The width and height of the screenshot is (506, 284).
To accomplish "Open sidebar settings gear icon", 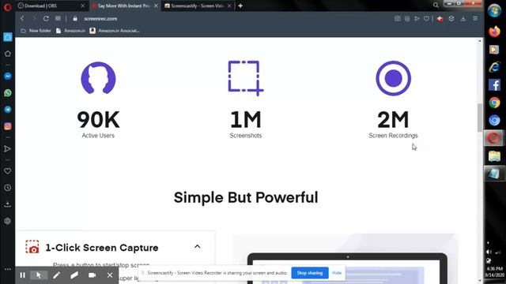I will point(8,221).
